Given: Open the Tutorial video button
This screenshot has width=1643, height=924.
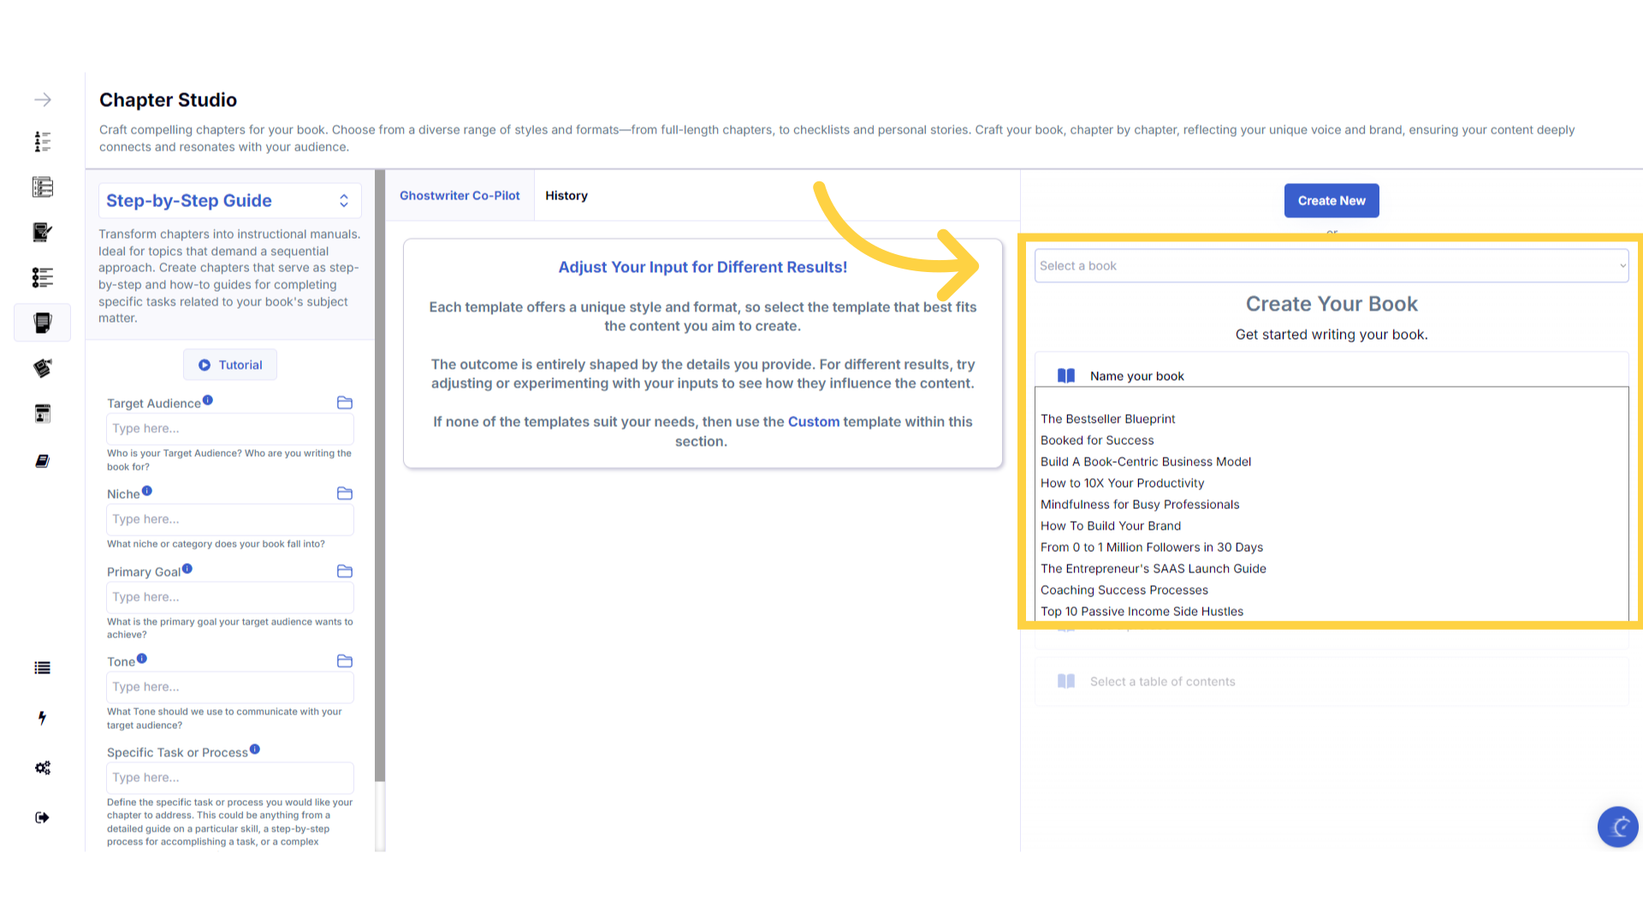Looking at the screenshot, I should 230,365.
